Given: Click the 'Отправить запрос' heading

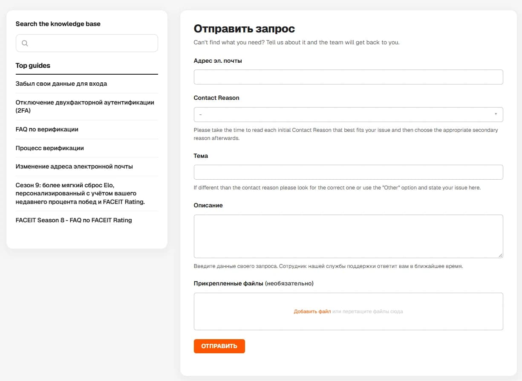Looking at the screenshot, I should [x=244, y=29].
